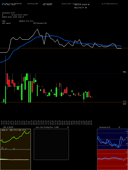Click the 'MACD: 10.23, 10.29, -0.04 D' line
Image resolution: width=128 pixels, height=170 pixels.
click(13, 17)
